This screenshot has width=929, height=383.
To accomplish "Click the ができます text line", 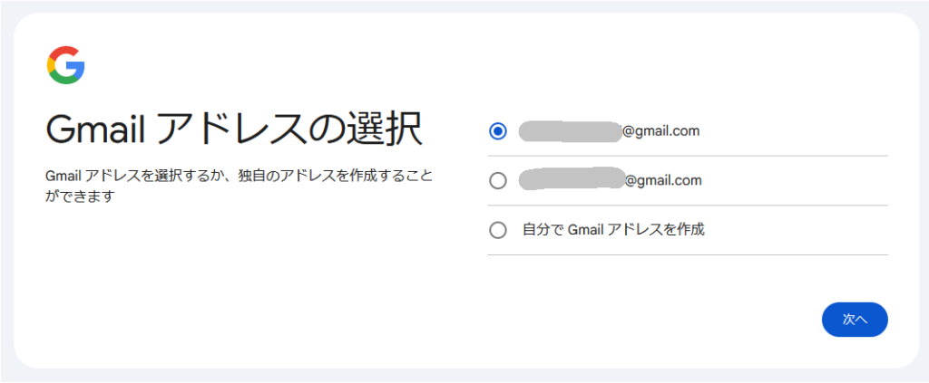I will [80, 196].
